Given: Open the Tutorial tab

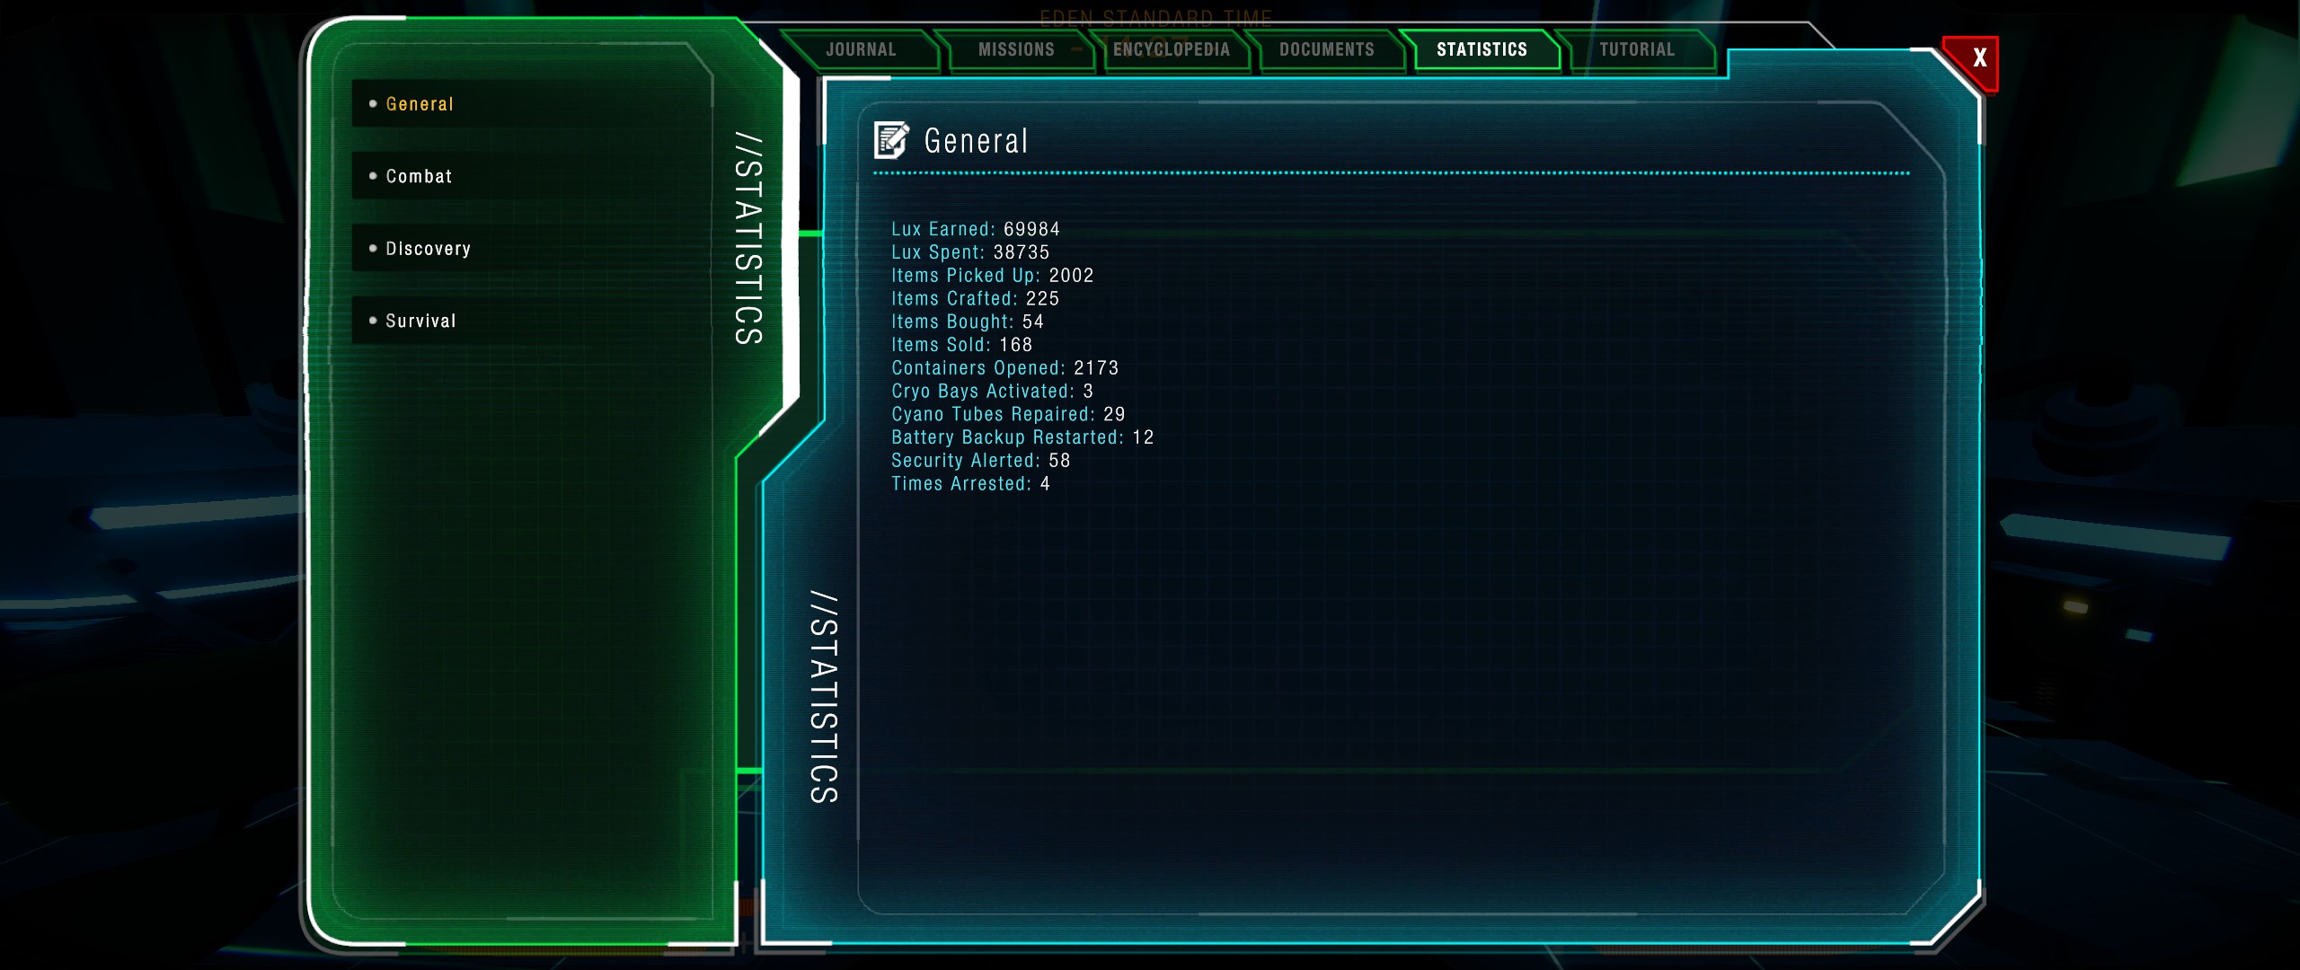Looking at the screenshot, I should tap(1637, 49).
